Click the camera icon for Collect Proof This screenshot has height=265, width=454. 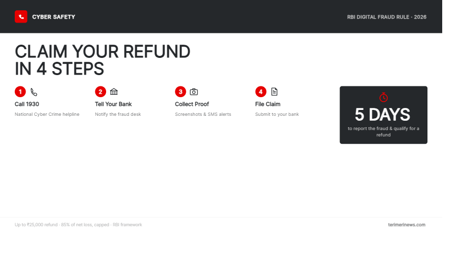(194, 92)
